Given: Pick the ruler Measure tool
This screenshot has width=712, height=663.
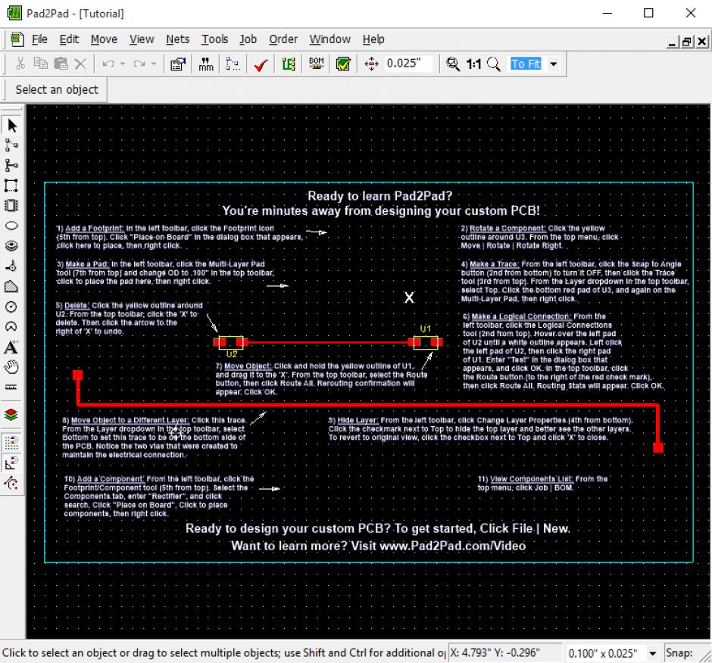Looking at the screenshot, I should point(12,387).
